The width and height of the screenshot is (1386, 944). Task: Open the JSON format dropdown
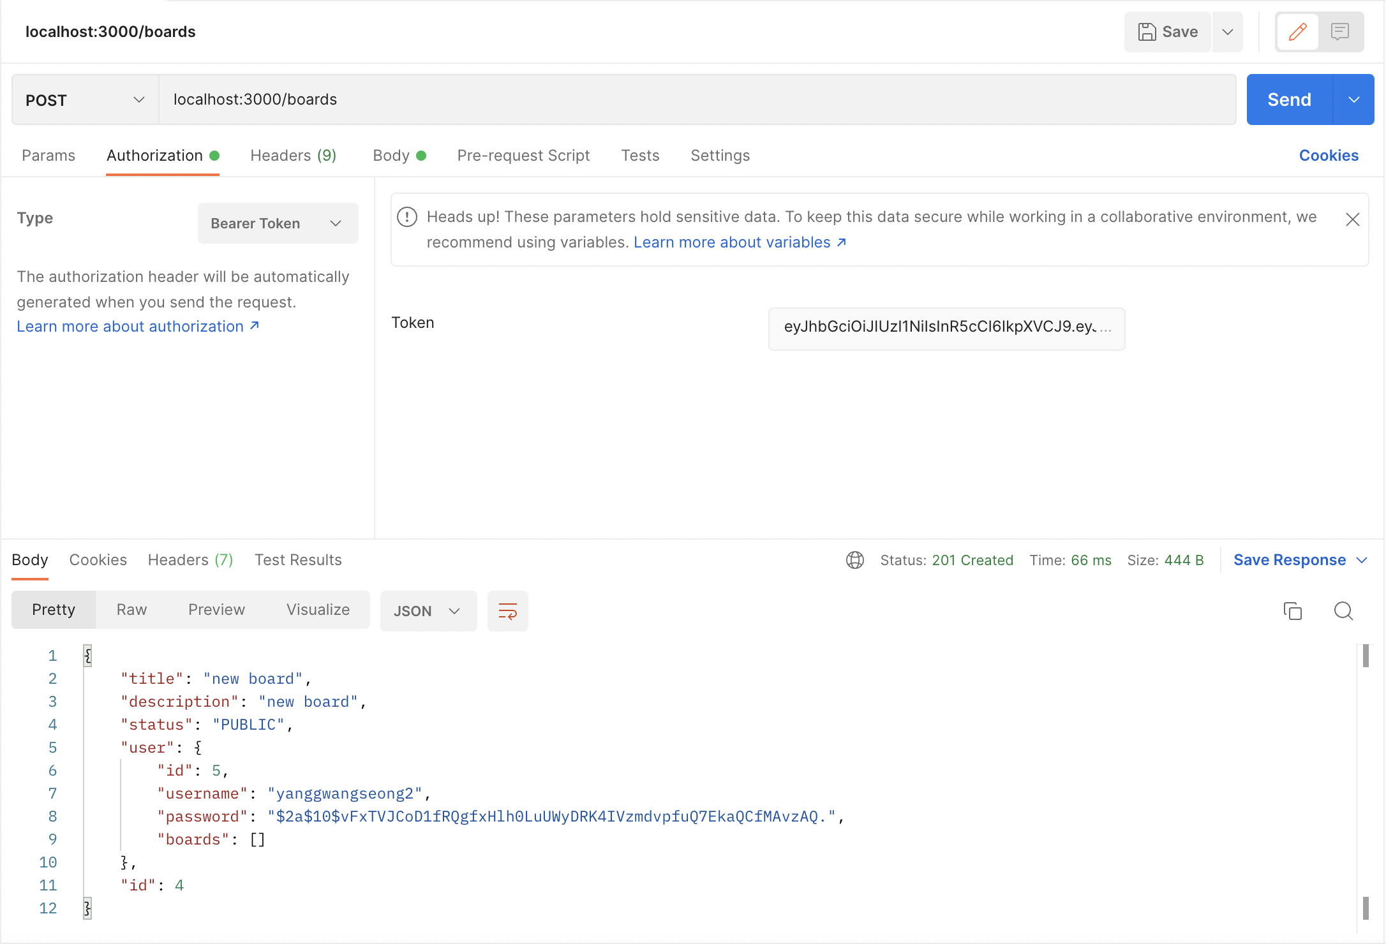(428, 611)
